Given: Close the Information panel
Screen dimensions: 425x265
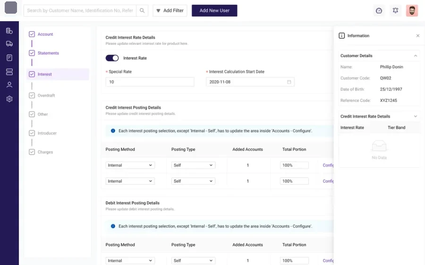Looking at the screenshot, I should click(418, 36).
